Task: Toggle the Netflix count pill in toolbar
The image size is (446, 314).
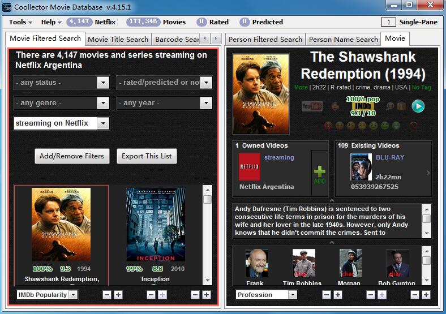Action: click(79, 22)
